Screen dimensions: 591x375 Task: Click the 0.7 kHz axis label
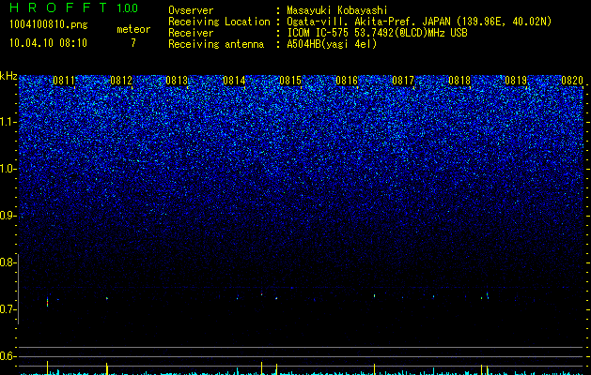point(8,309)
